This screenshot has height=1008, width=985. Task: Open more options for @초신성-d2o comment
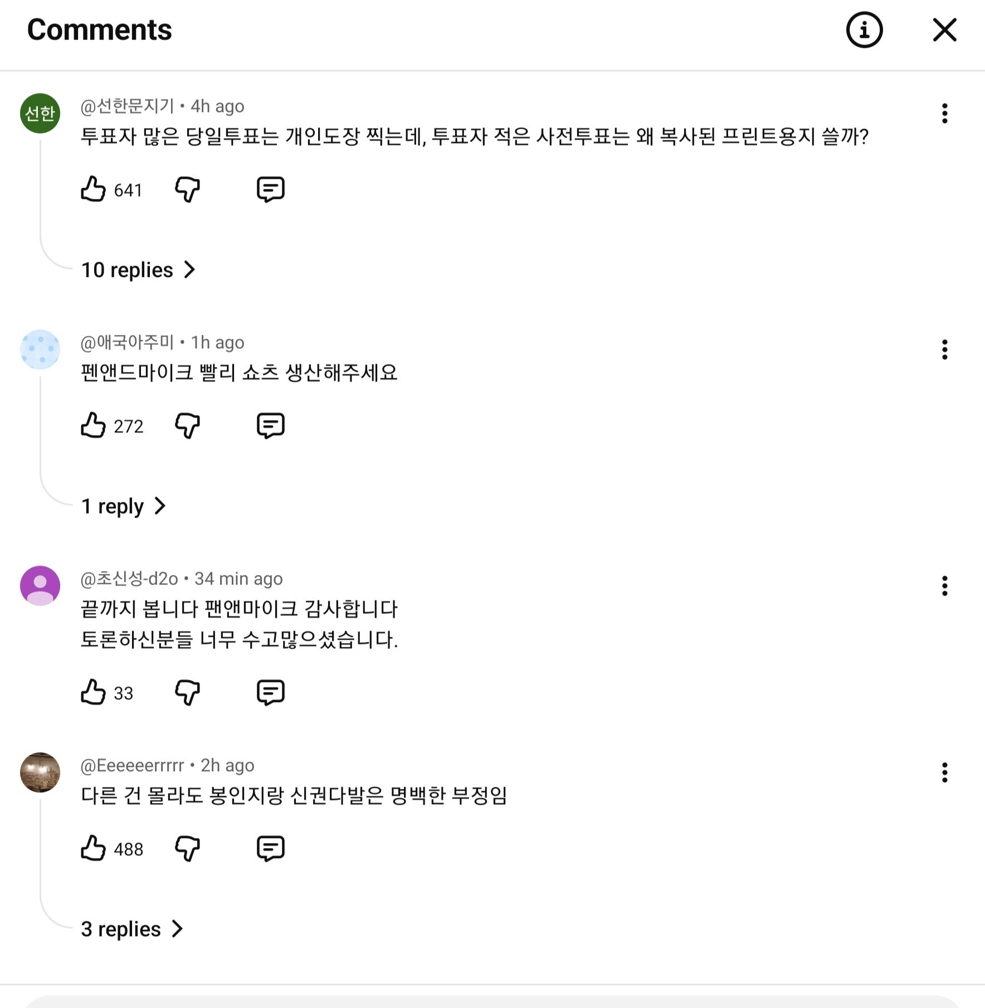pos(944,586)
